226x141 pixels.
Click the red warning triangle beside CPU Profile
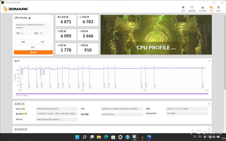29,18
